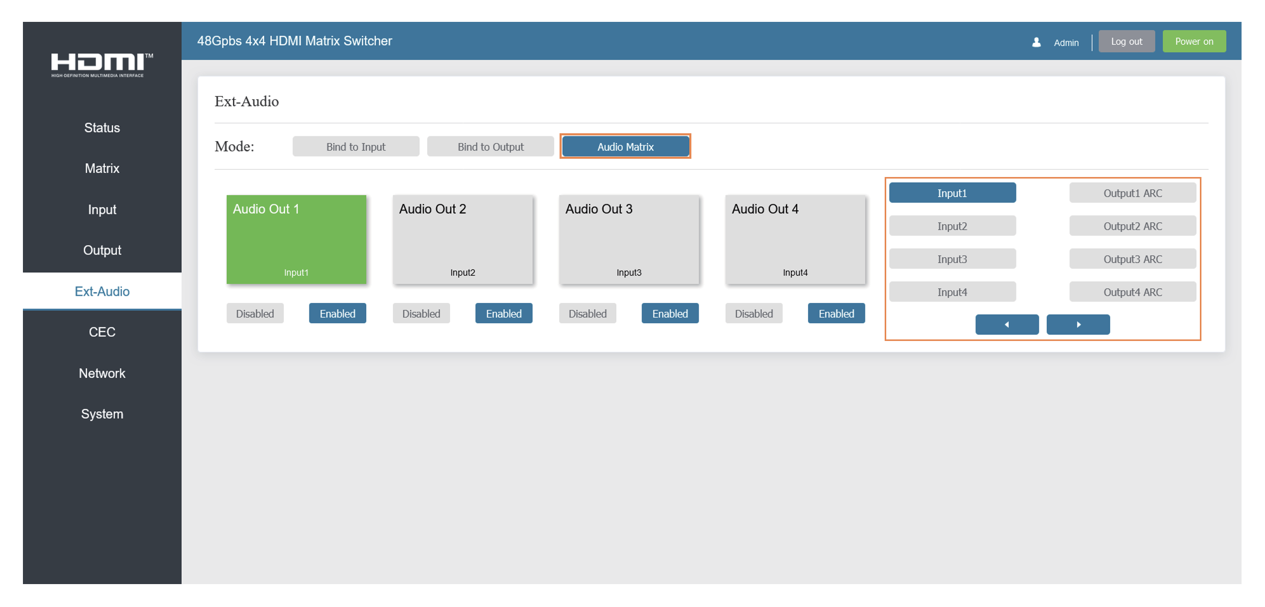
Task: Click the Ext-Audio panel heading
Action: pyautogui.click(x=246, y=101)
